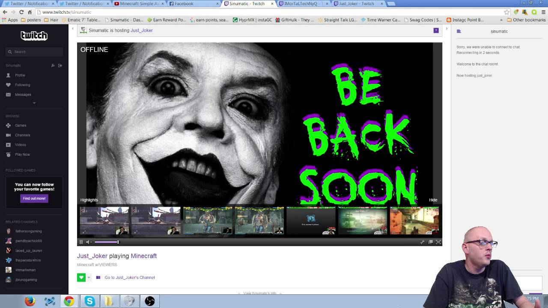Play the third highlight thumbnail

click(x=208, y=221)
